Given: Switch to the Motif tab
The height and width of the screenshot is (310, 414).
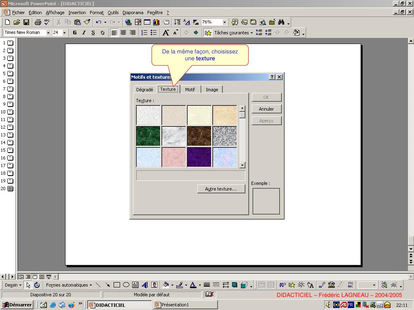Looking at the screenshot, I should pyautogui.click(x=190, y=89).
